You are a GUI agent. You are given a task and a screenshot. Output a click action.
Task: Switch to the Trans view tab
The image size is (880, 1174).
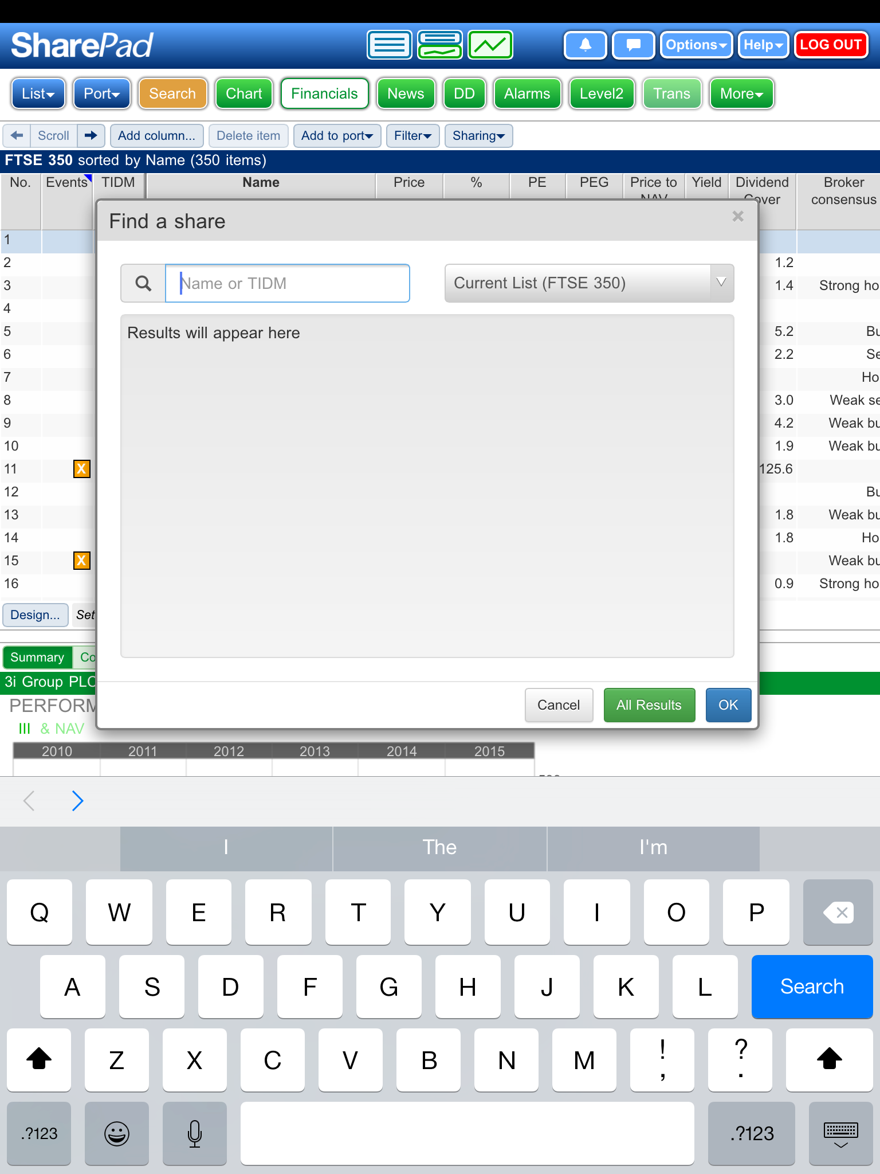(x=671, y=93)
